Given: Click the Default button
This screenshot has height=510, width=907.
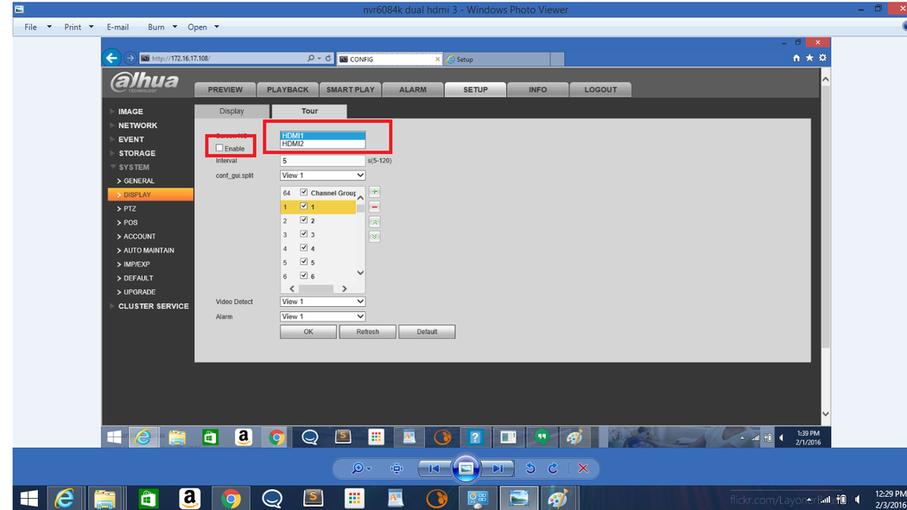Looking at the screenshot, I should pyautogui.click(x=427, y=332).
